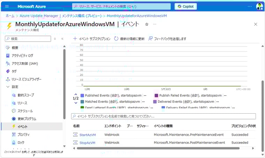Add an イベント サブスクリプション
The height and width of the screenshot is (158, 265).
(x=92, y=39)
